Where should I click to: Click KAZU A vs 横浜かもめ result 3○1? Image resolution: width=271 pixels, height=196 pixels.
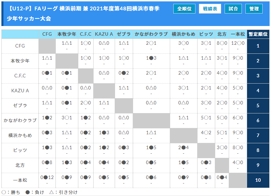183,88
